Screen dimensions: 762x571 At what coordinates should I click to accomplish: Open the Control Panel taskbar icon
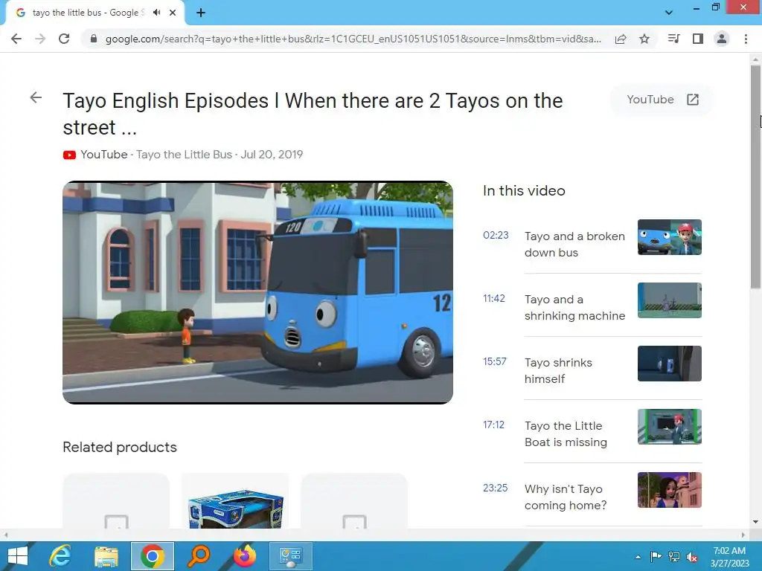(291, 556)
